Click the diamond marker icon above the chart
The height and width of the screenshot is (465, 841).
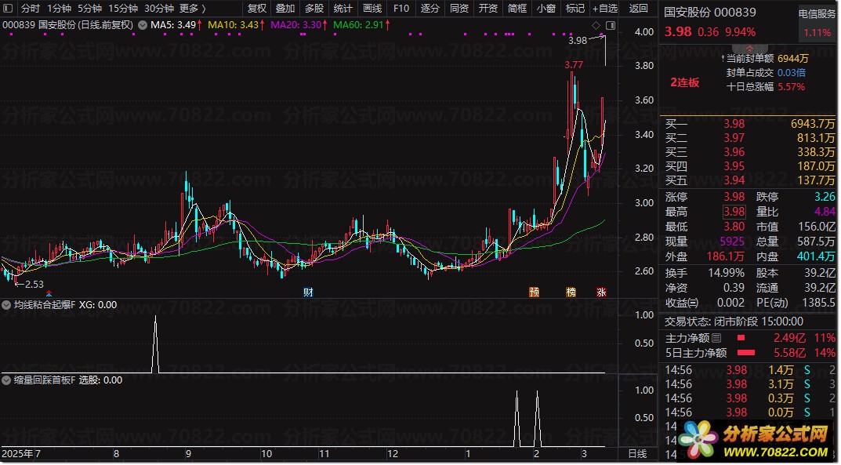[596, 26]
